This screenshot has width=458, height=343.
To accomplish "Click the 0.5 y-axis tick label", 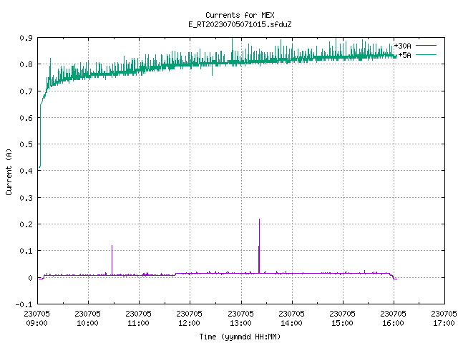I will click(26, 144).
